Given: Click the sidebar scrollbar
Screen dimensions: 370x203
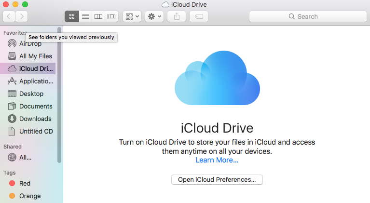Looking at the screenshot, I should point(59,95).
